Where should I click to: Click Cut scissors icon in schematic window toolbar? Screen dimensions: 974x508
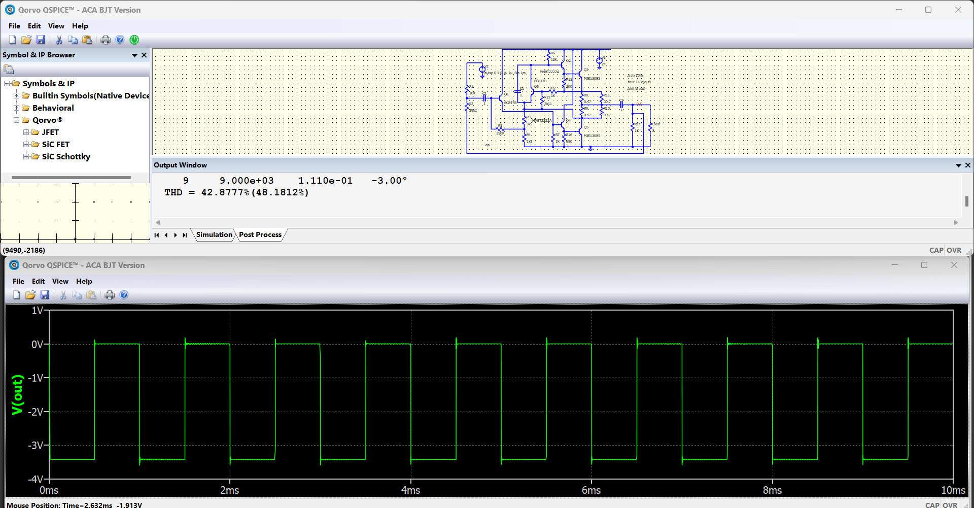[x=59, y=40]
